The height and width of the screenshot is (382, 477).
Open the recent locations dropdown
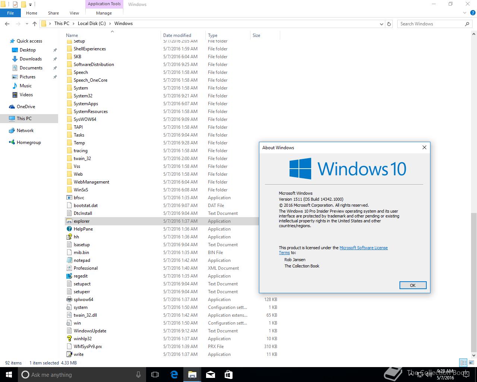pyautogui.click(x=27, y=24)
